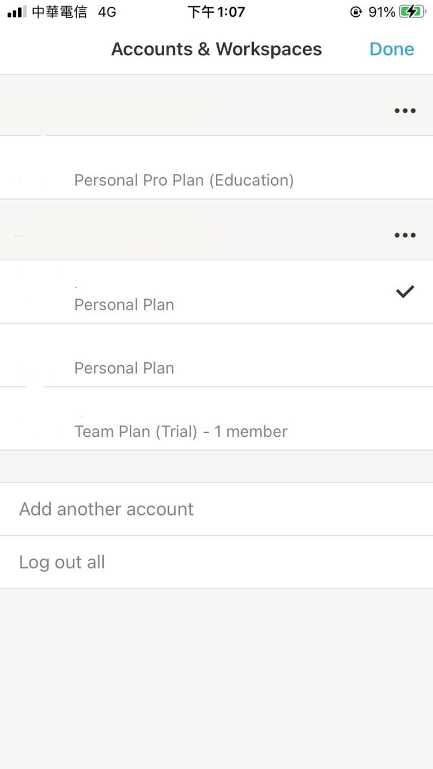Tap the charging battery icon

[x=411, y=12]
